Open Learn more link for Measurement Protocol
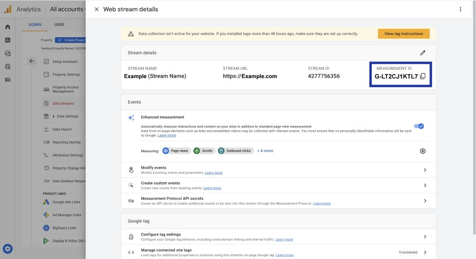 [x=322, y=204]
